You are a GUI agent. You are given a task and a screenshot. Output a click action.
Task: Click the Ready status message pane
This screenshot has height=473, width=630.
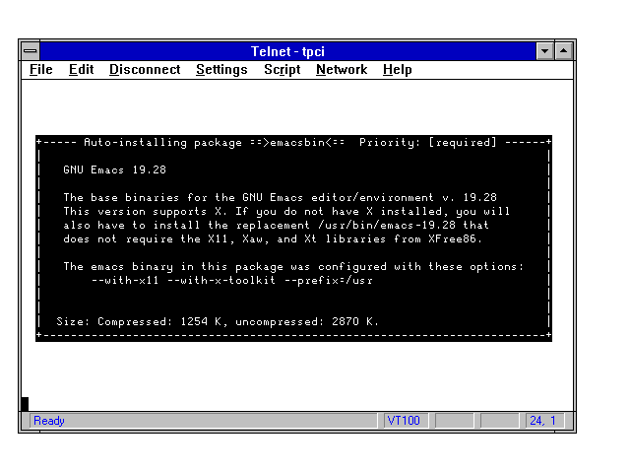[197, 421]
